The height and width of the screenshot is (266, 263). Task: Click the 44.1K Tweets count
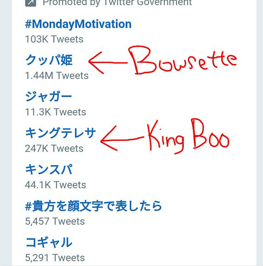coord(55,185)
